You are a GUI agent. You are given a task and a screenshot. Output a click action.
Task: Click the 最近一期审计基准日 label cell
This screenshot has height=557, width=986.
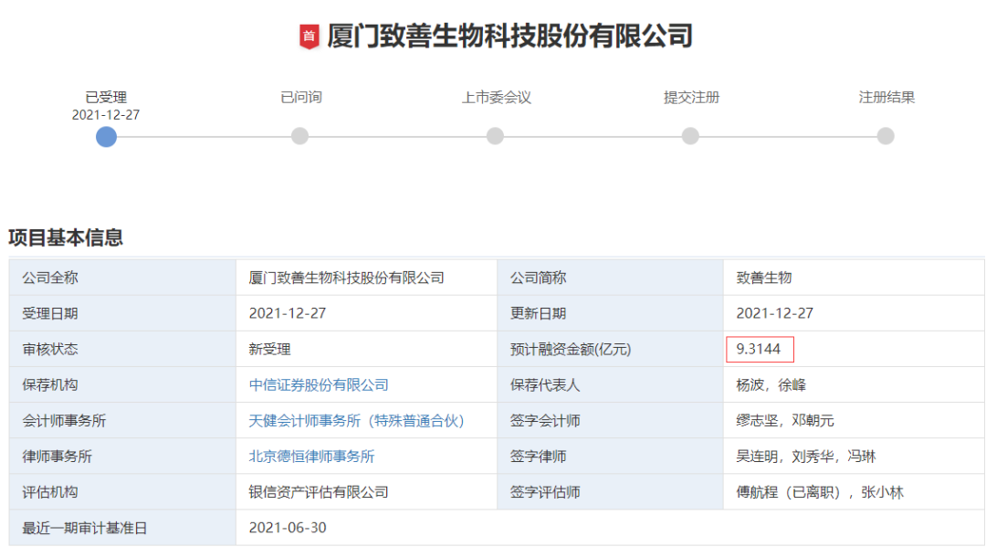pyautogui.click(x=122, y=528)
